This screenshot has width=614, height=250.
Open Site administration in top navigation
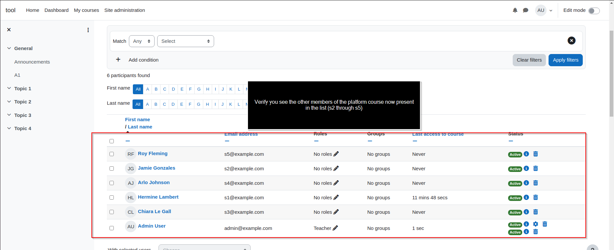coord(125,10)
